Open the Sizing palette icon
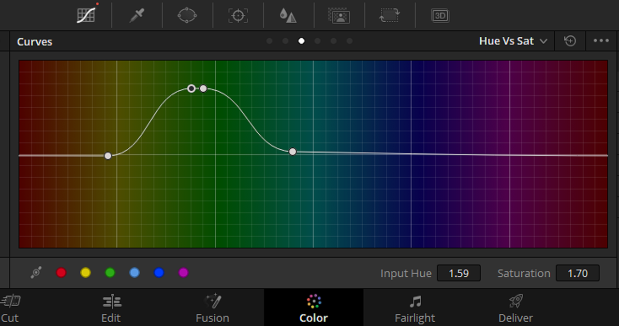 389,15
